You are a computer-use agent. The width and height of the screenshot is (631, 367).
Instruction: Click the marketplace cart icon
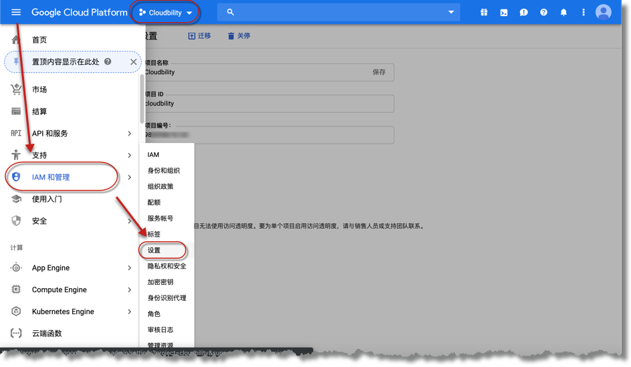[x=16, y=90]
